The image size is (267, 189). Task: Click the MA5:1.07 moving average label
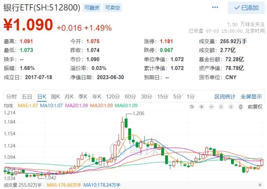pos(28,105)
